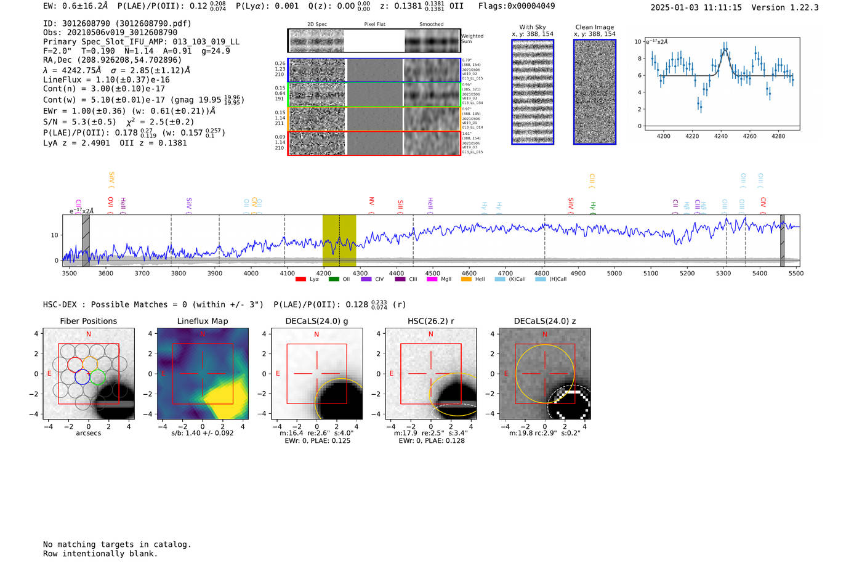Click the ID: 3012608790 line

click(117, 23)
